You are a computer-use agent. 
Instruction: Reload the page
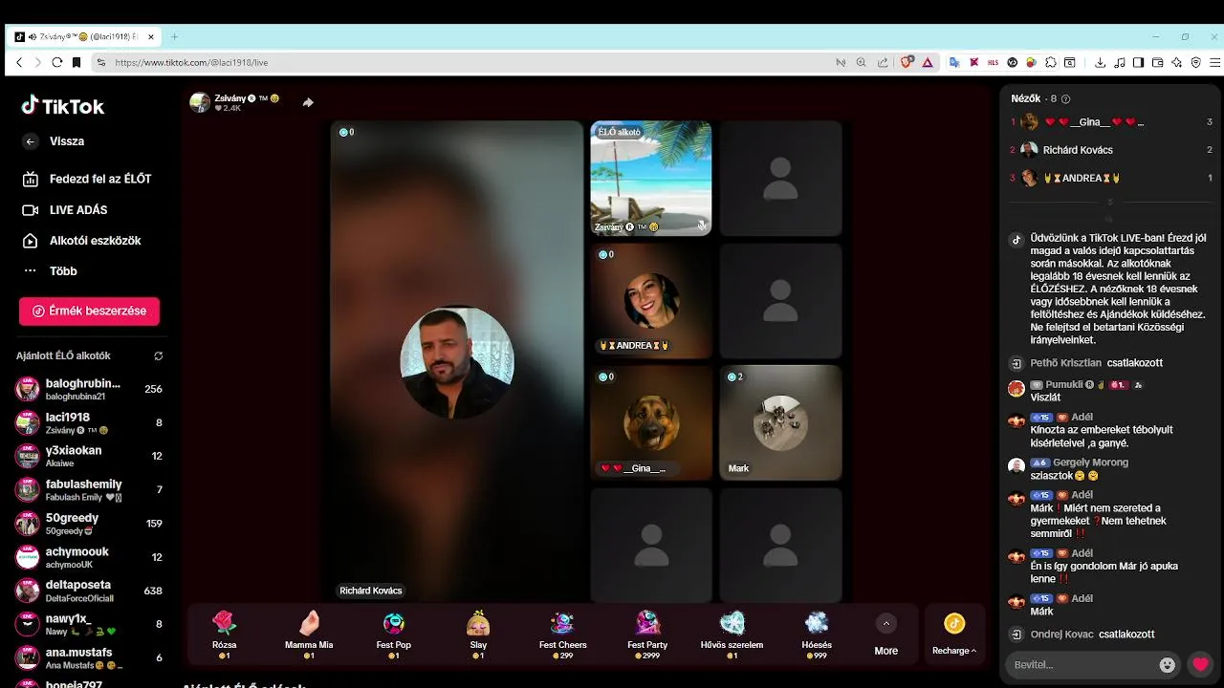coord(57,62)
